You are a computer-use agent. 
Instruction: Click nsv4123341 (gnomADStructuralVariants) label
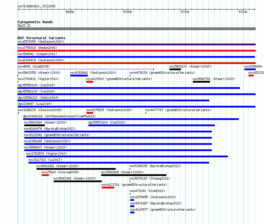(x=57, y=135)
